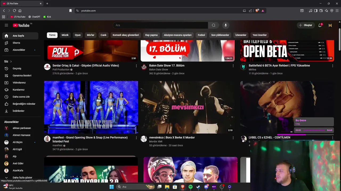Click the address bar URL youtube.com
341x191 pixels.
pyautogui.click(x=88, y=11)
